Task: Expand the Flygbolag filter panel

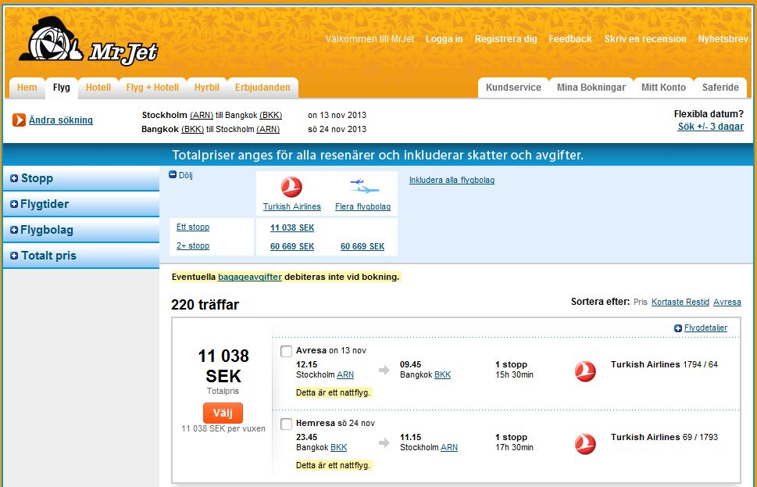Action: click(x=81, y=230)
